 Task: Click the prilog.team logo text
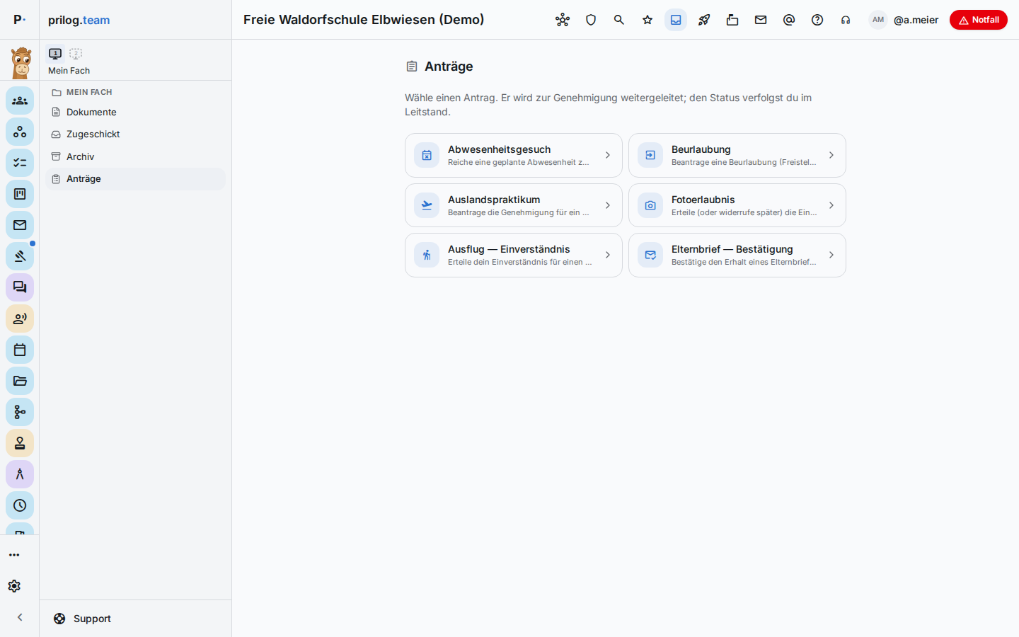tap(79, 21)
